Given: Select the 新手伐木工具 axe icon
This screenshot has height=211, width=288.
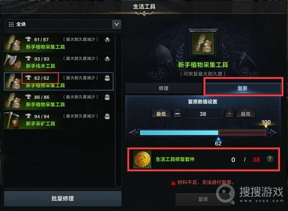Looking at the screenshot, I should 12,62.
